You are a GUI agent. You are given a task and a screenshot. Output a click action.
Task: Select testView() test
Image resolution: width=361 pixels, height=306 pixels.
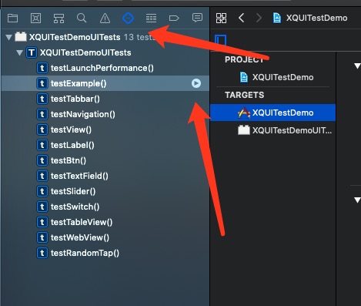[71, 129]
